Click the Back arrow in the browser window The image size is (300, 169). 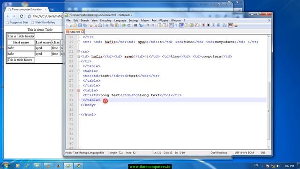coord(8,16)
